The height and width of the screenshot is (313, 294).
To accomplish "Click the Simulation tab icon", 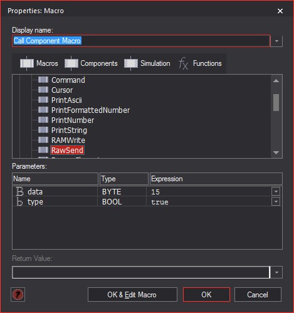I will tap(131, 63).
